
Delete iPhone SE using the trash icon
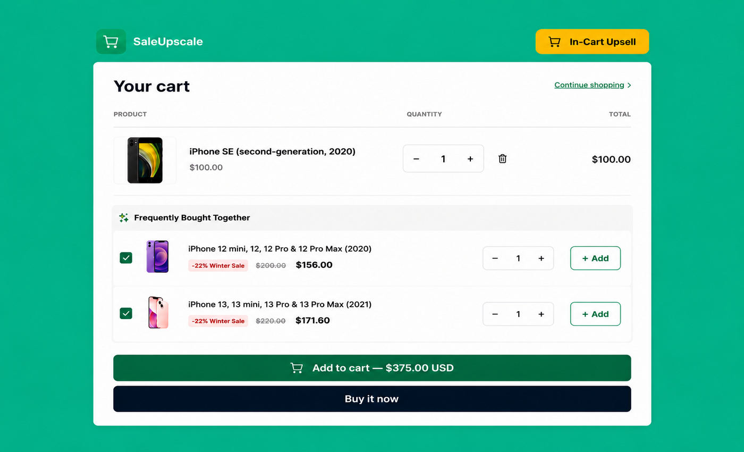click(502, 158)
